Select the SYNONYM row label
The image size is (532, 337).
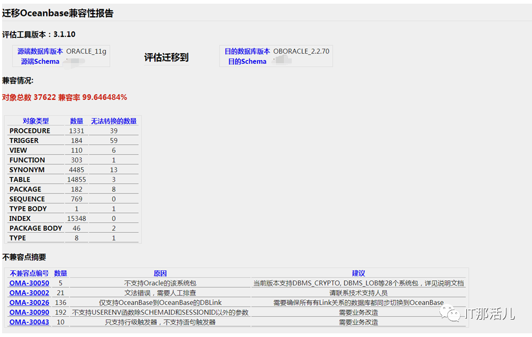point(27,170)
